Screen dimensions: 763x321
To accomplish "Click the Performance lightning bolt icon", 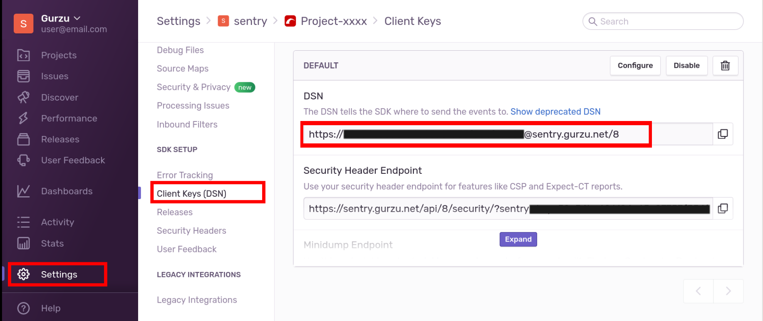I will (x=23, y=119).
